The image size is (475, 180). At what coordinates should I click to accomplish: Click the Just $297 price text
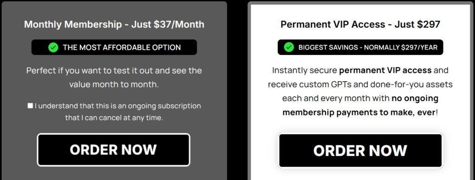click(417, 24)
